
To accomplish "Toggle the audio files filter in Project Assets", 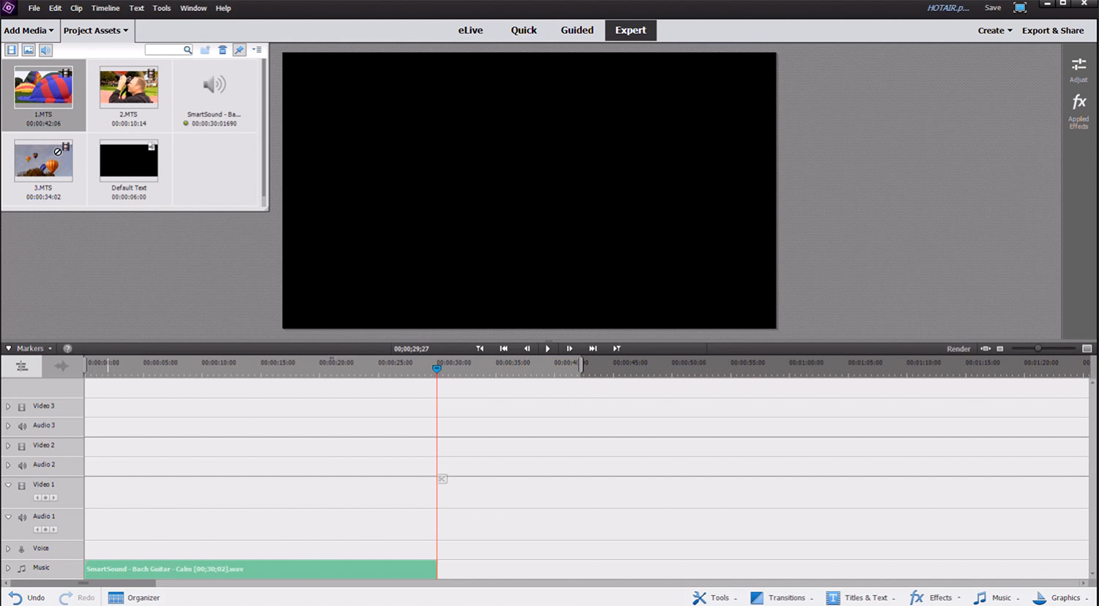I will 45,50.
